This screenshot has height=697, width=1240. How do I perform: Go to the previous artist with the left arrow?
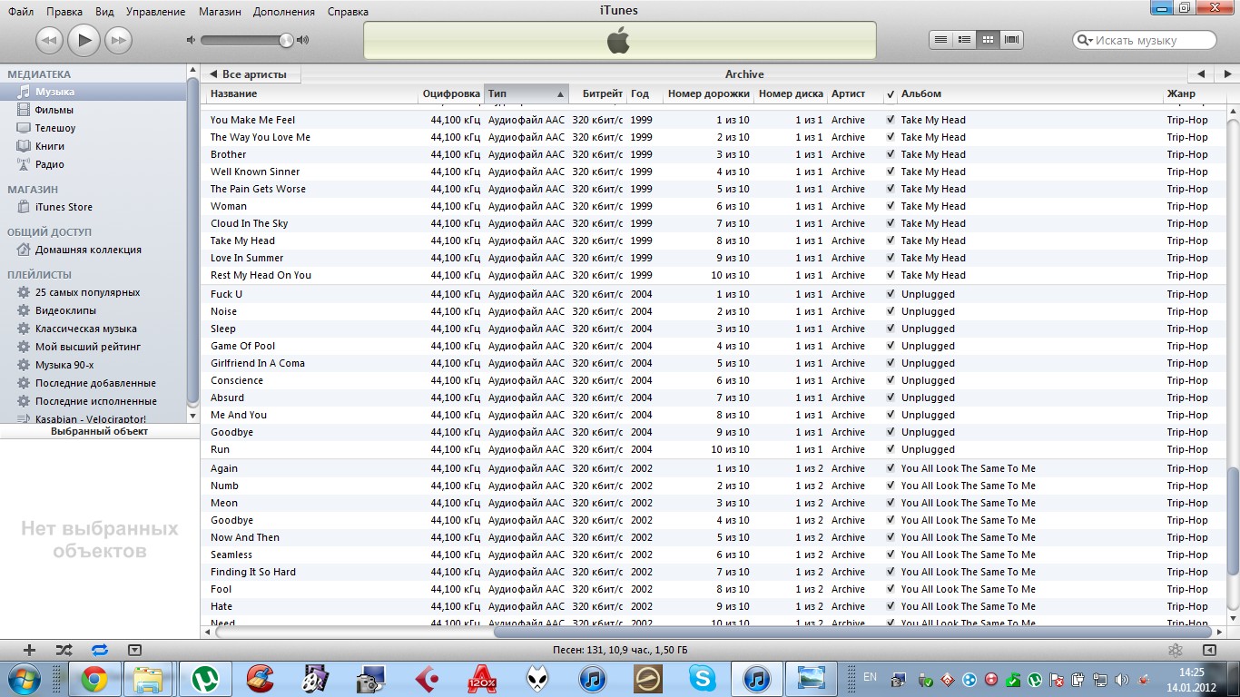[1200, 74]
